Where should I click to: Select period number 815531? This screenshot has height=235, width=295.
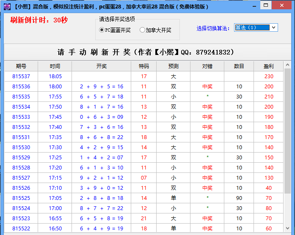pyautogui.click(x=21, y=137)
